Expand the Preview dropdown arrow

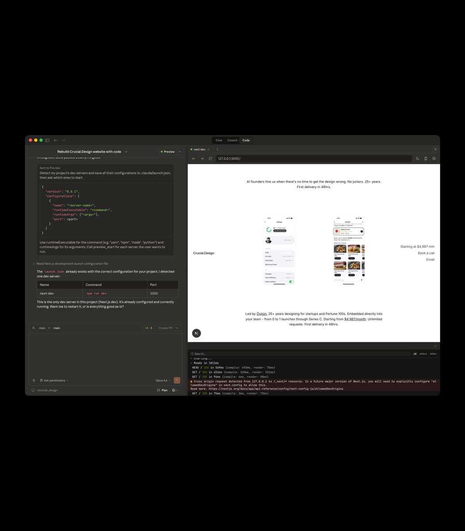(x=180, y=152)
